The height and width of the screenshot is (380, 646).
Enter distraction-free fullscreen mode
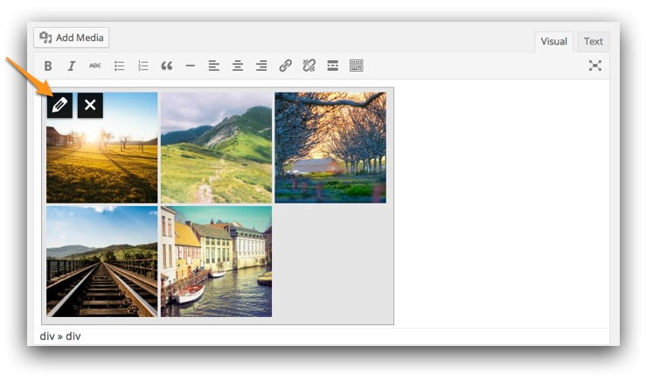595,66
